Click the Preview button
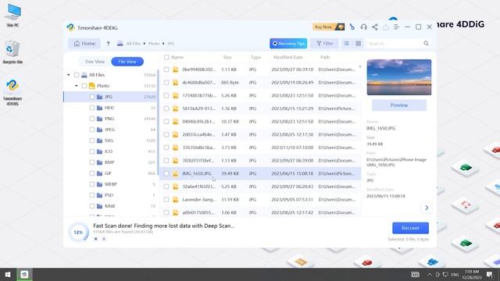Image resolution: width=500 pixels, height=281 pixels. [x=399, y=105]
